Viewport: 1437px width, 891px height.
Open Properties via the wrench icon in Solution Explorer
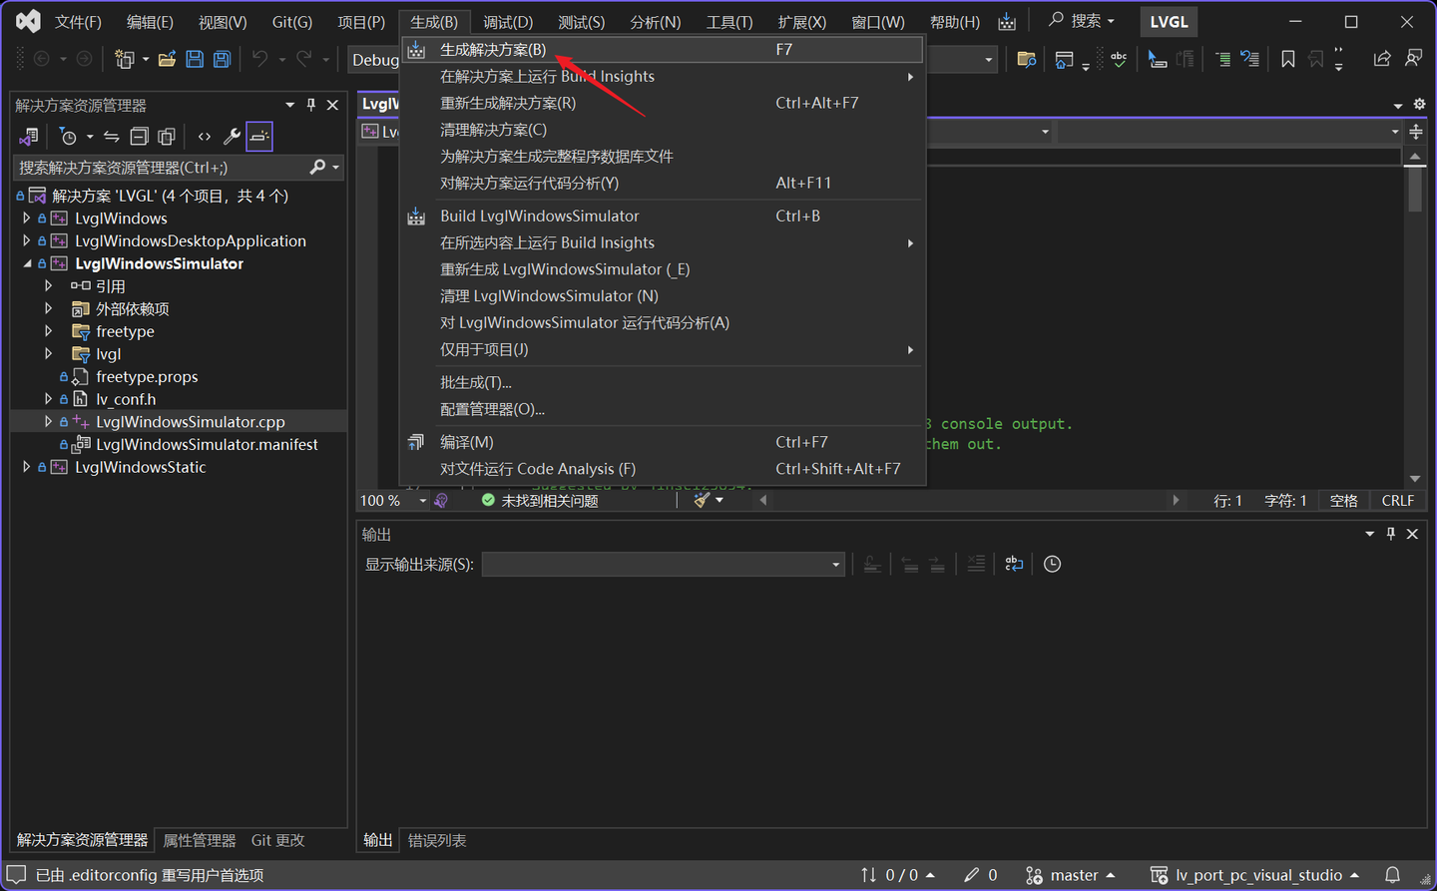(235, 136)
